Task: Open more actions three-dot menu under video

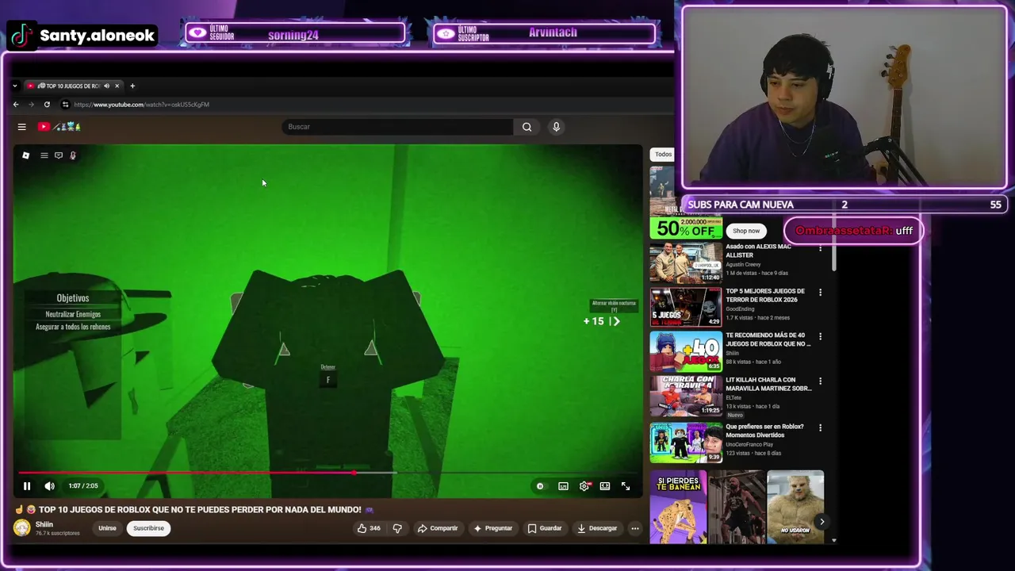Action: coord(634,528)
